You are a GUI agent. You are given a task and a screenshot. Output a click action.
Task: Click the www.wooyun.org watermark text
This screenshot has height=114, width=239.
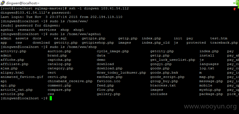pos(210,106)
